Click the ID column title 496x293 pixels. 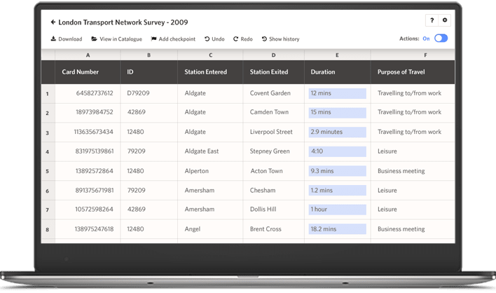[x=130, y=71]
